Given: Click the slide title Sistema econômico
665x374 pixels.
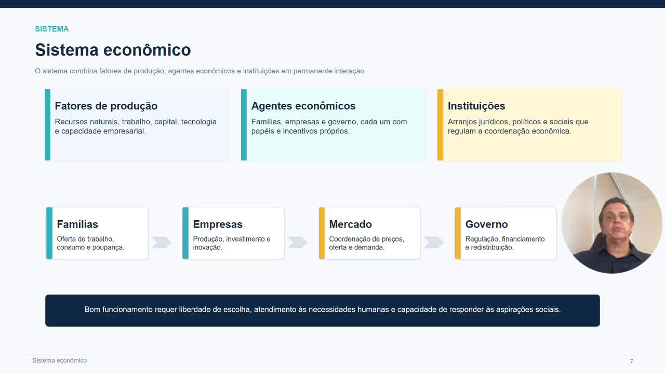Looking at the screenshot, I should coord(113,50).
